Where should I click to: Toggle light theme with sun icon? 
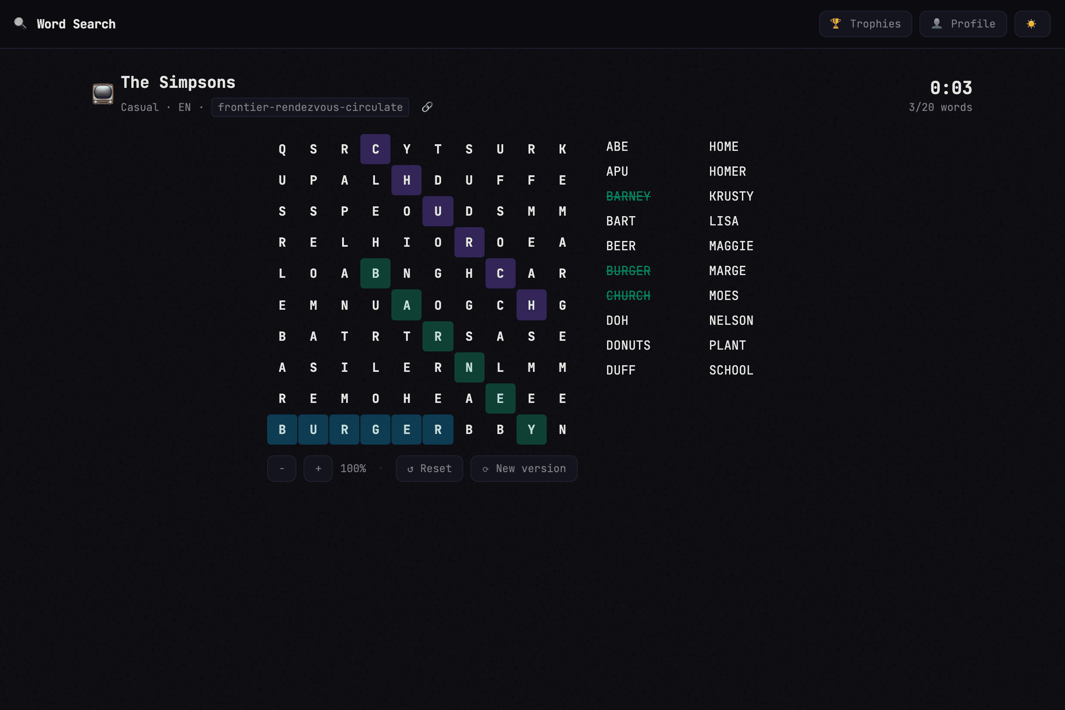[1032, 24]
